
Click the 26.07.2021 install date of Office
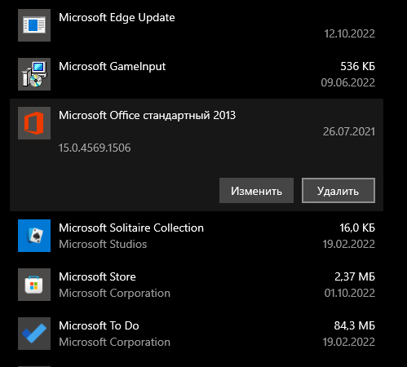[x=349, y=131]
